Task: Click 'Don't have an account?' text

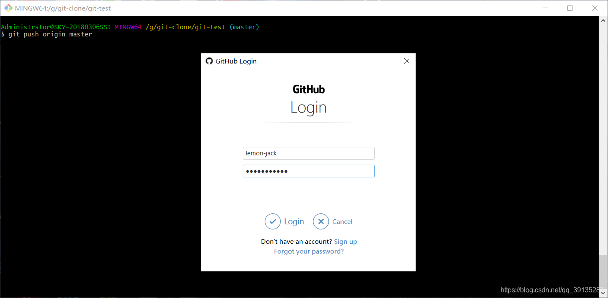Action: pyautogui.click(x=296, y=241)
